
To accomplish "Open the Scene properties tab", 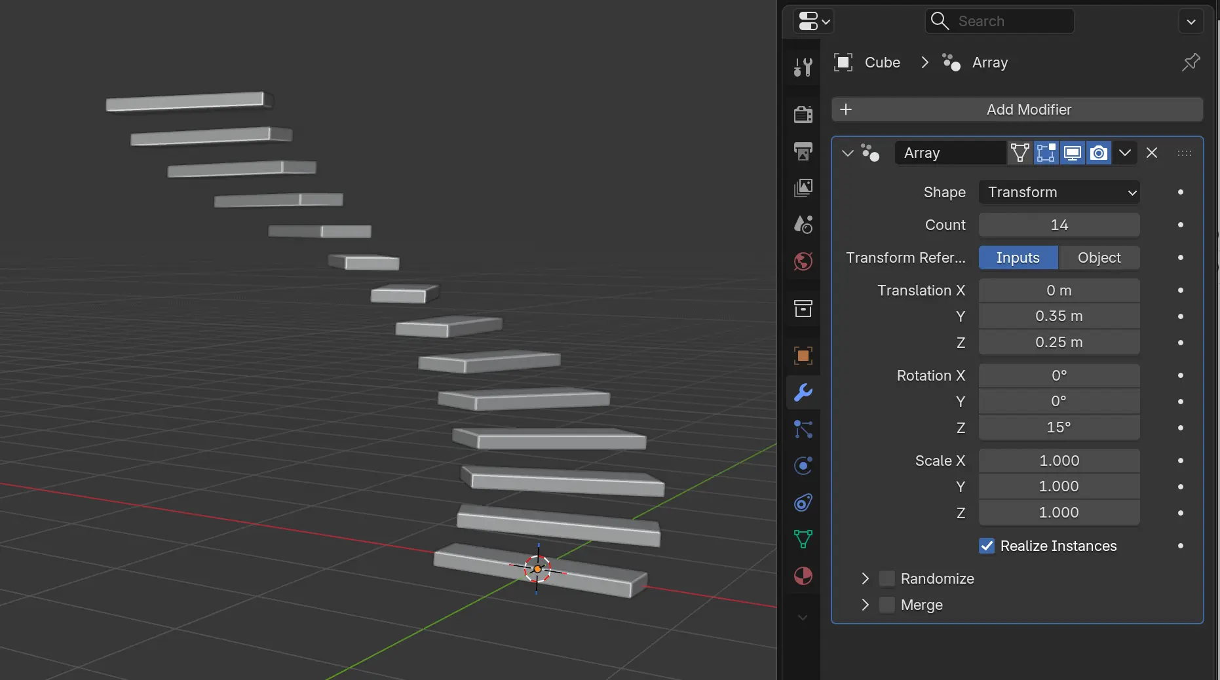I will [803, 225].
